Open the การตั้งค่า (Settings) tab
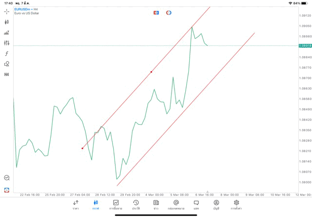This screenshot has height=218, width=312. [236, 205]
